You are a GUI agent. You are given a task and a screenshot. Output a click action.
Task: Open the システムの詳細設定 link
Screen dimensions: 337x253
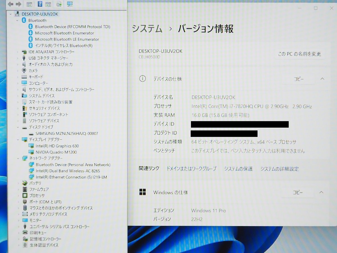click(279, 169)
